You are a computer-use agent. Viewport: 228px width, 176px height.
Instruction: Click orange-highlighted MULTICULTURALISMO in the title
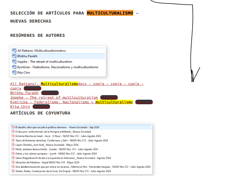[x=110, y=13]
